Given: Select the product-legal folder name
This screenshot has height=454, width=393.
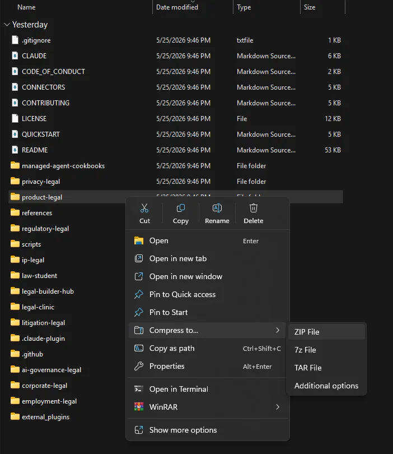Looking at the screenshot, I should click(x=42, y=197).
